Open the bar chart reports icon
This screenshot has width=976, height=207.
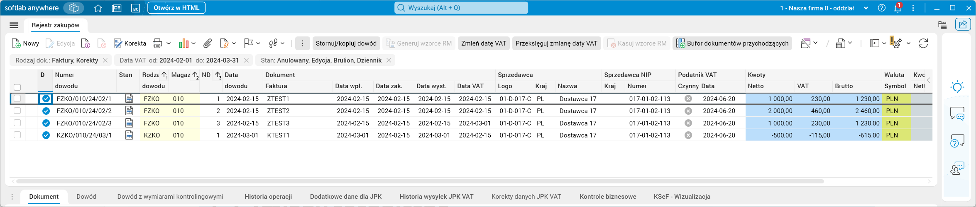coord(184,43)
